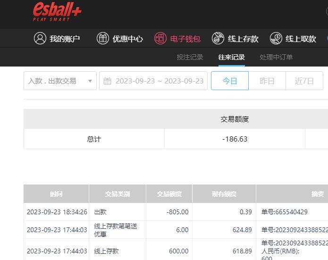Click the 618.89 balance cell
The image size is (328, 260).
[x=224, y=251]
